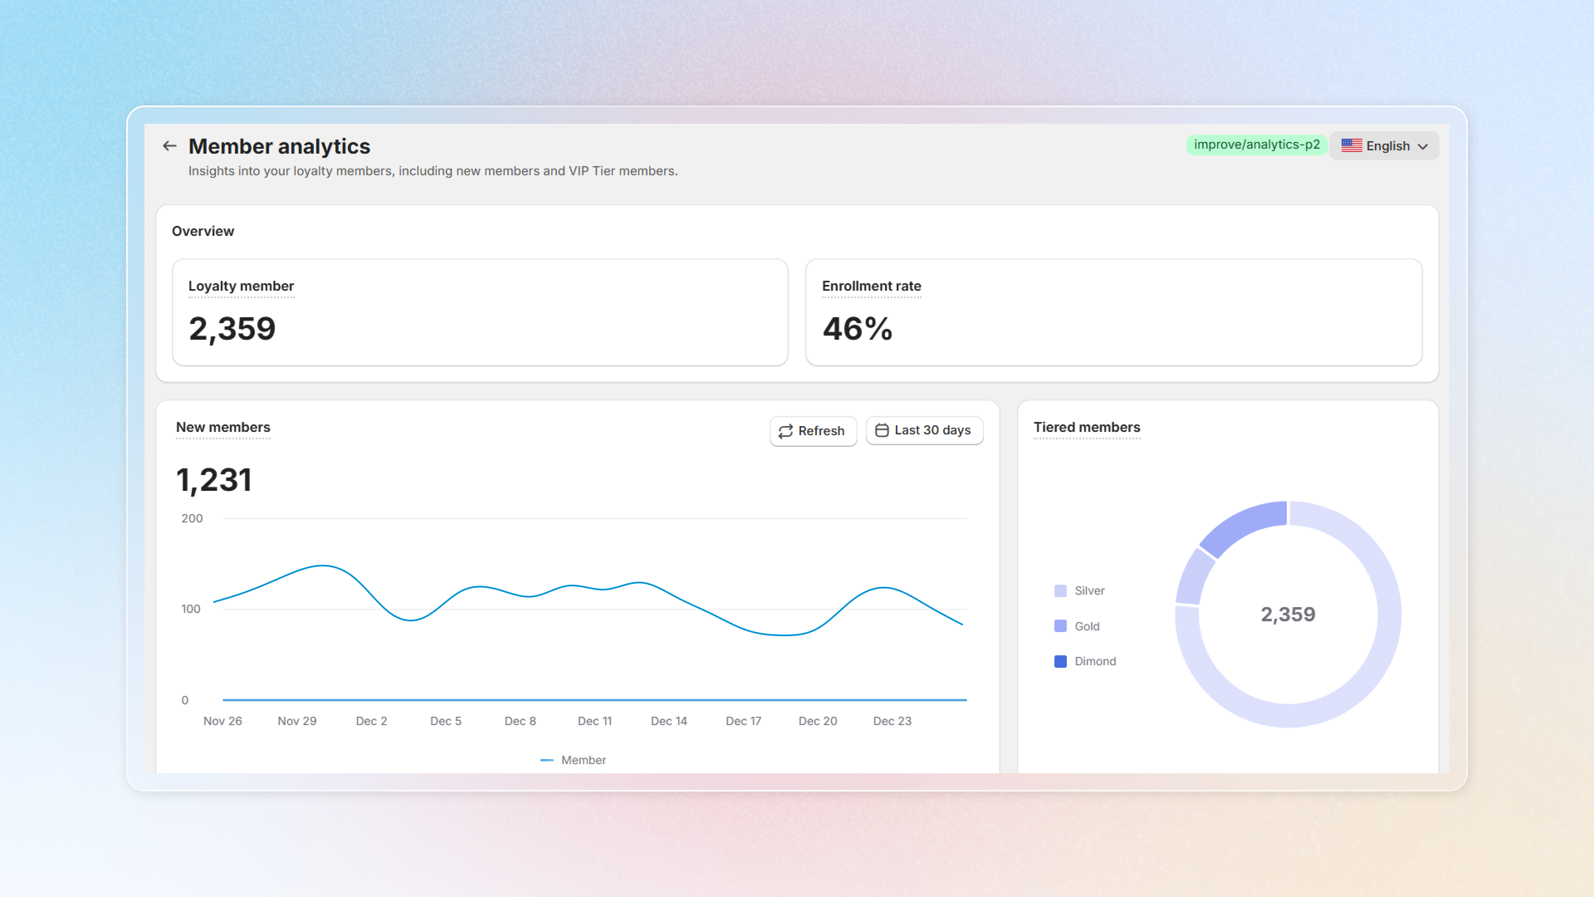Click the New members heading
The width and height of the screenshot is (1594, 897).
(223, 427)
